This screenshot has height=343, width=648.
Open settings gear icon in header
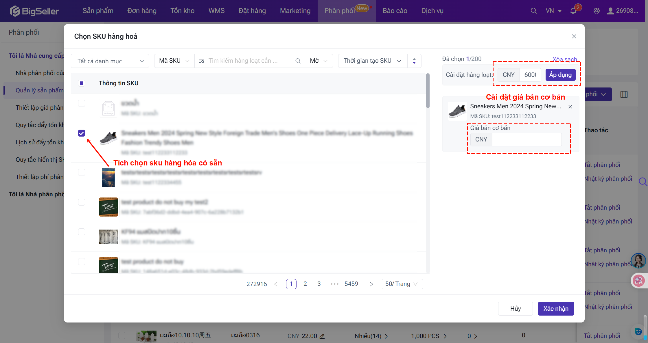pos(596,11)
